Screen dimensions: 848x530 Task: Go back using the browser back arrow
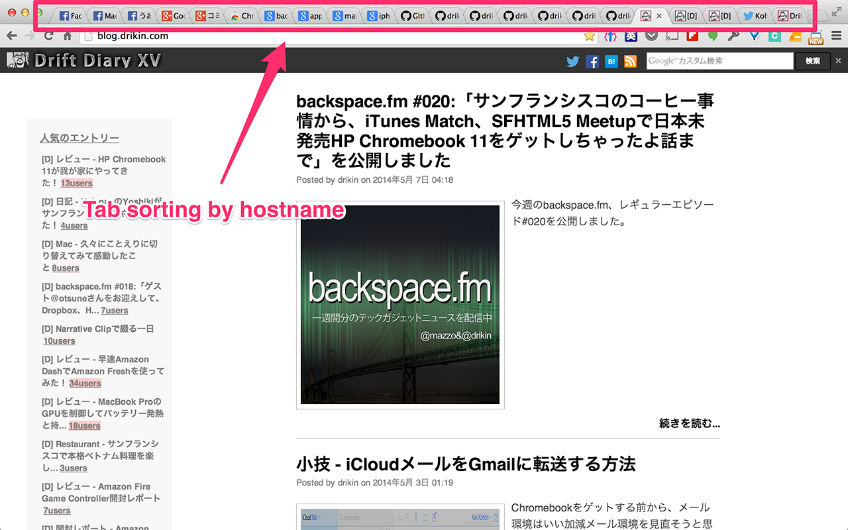pyautogui.click(x=11, y=36)
